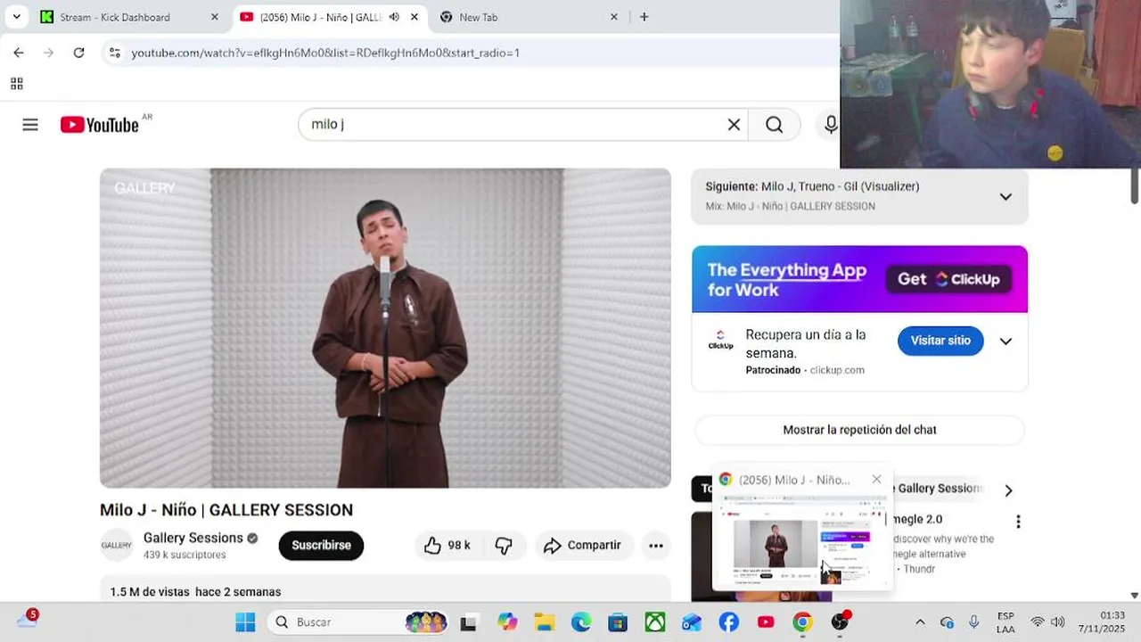Click the Chrome window preview thumbnail
The width and height of the screenshot is (1141, 642).
(801, 543)
